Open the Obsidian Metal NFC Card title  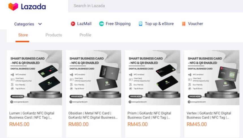(93, 115)
